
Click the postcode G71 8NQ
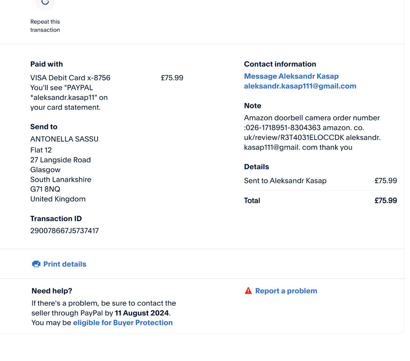pos(45,189)
